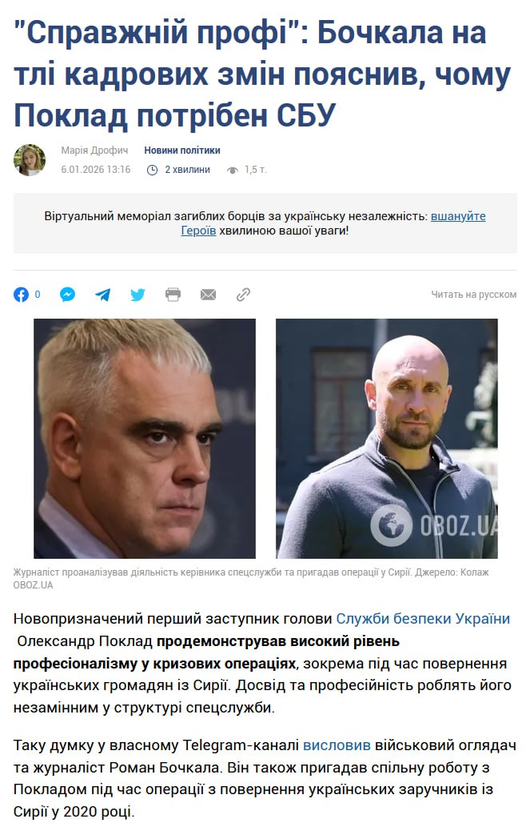
Task: Share via Facebook Messenger icon
Action: (x=67, y=295)
